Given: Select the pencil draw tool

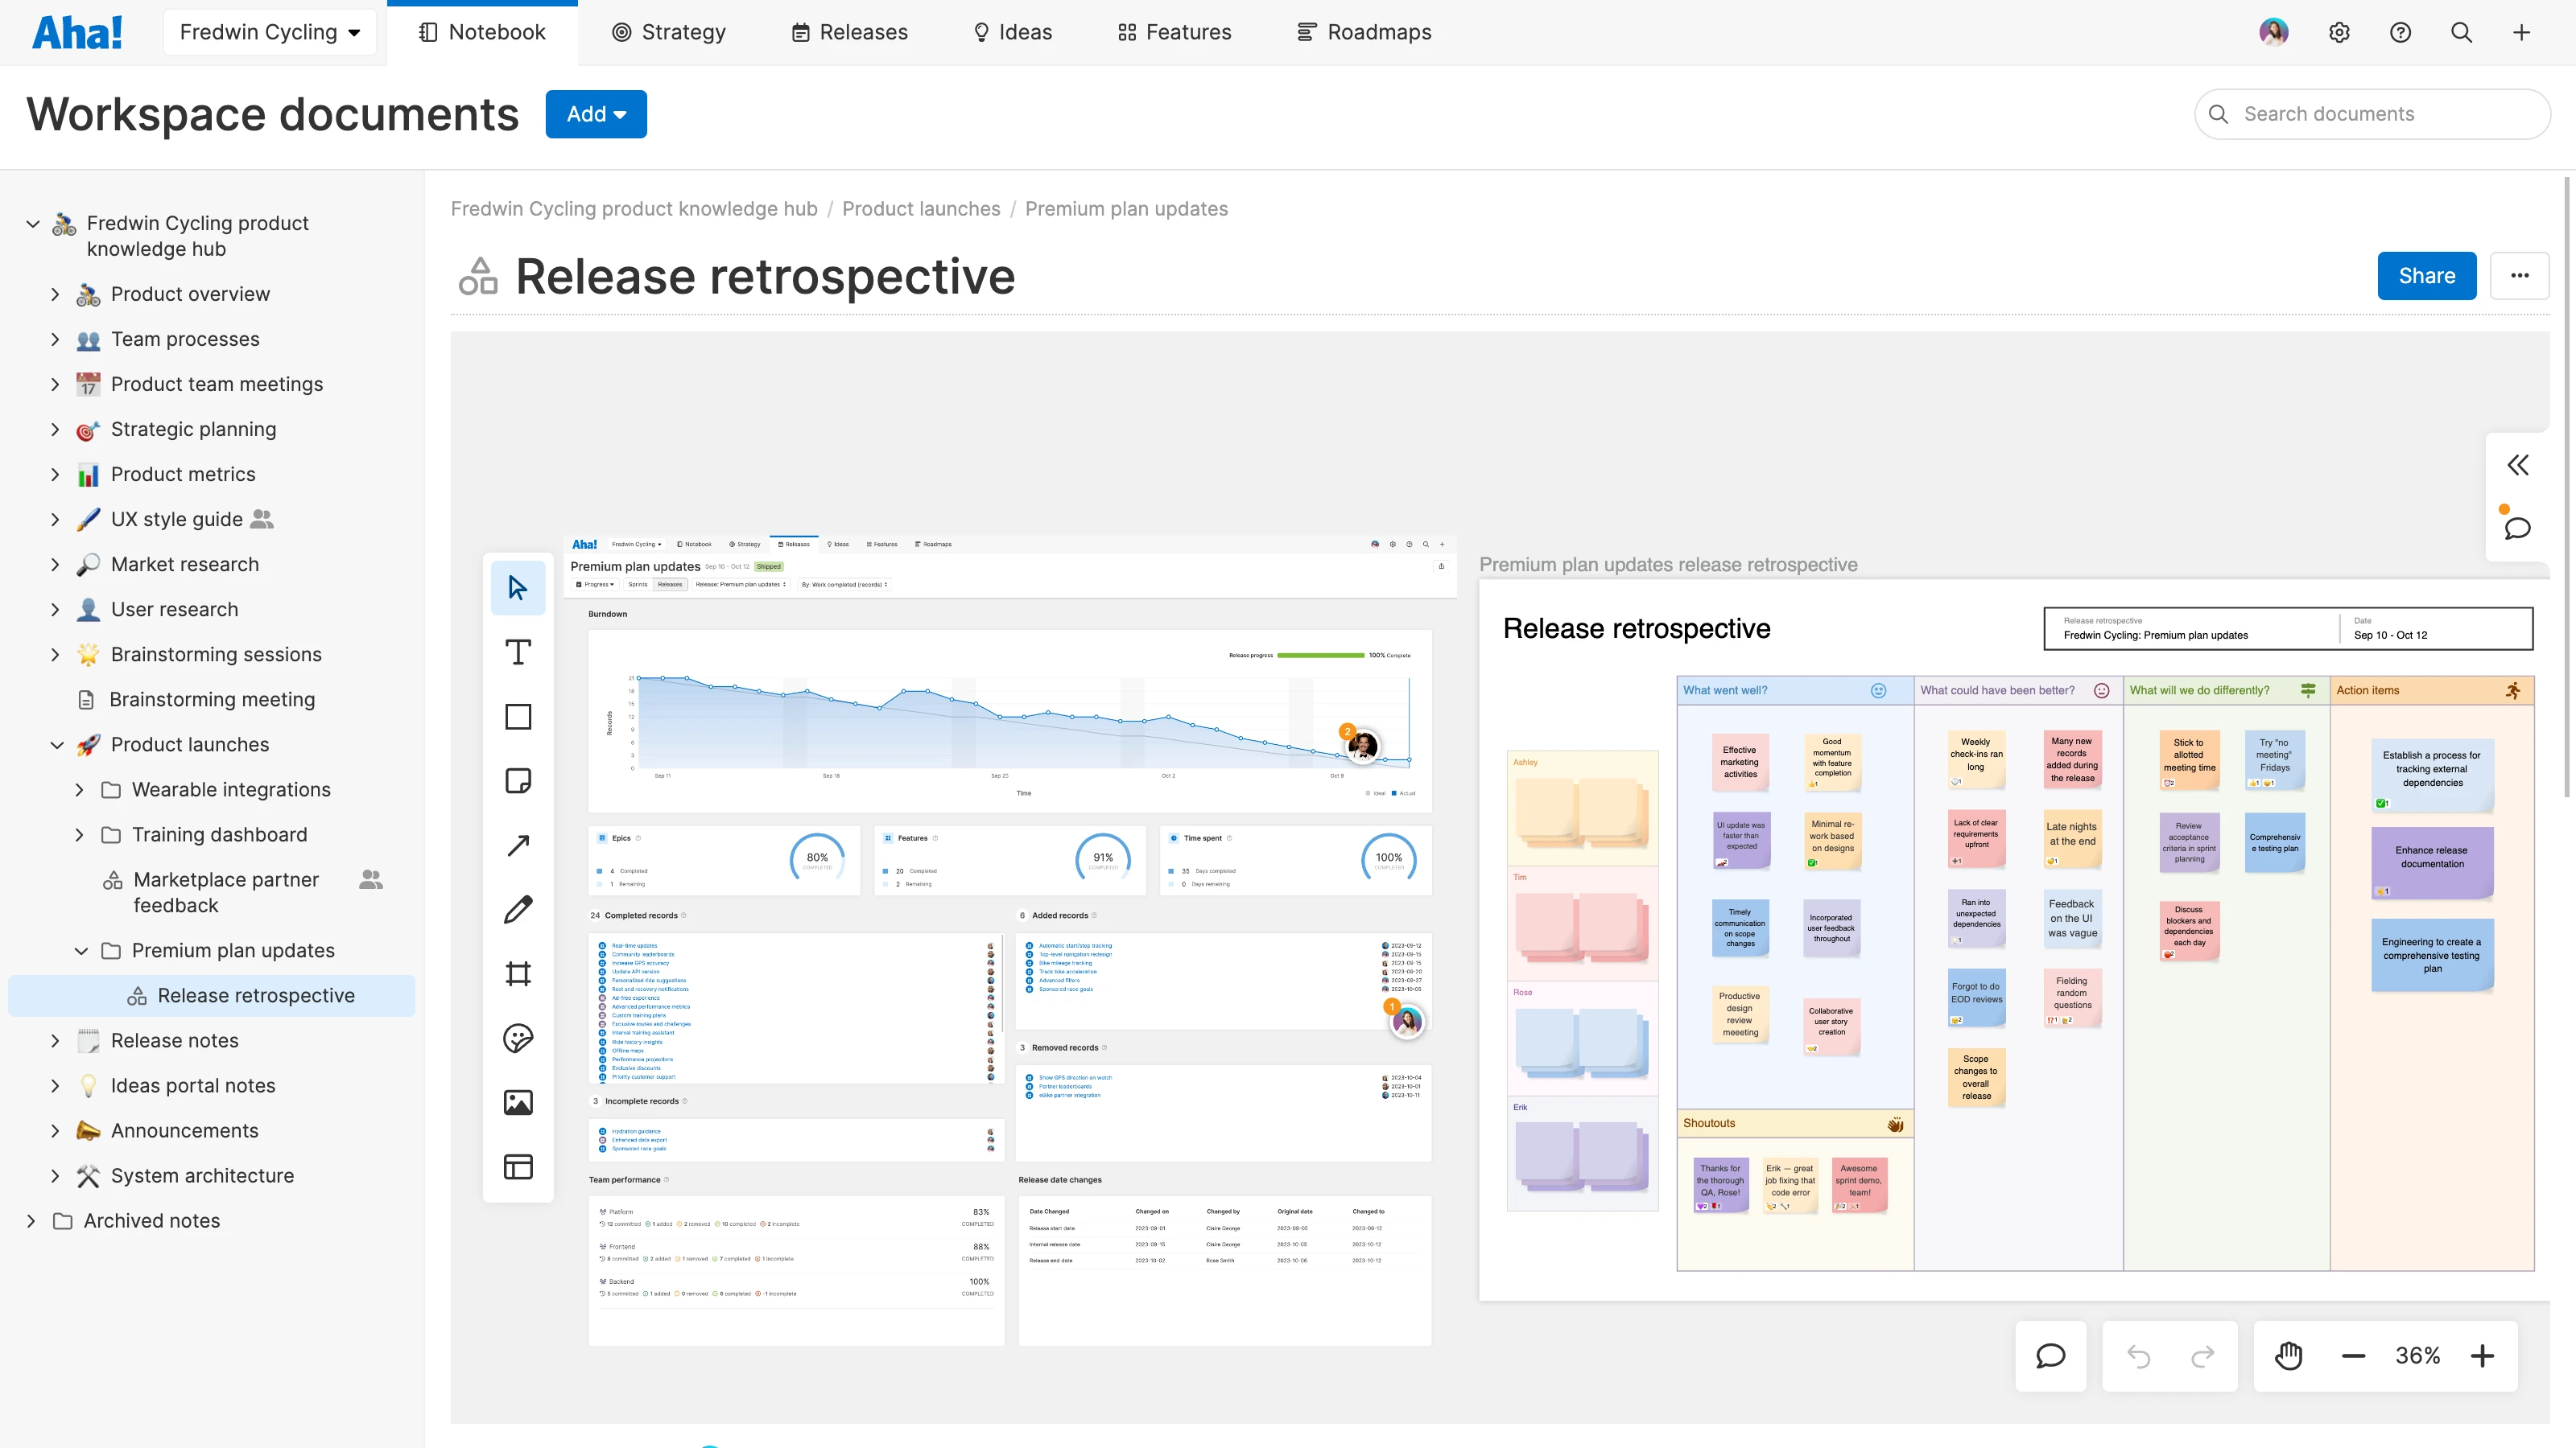Looking at the screenshot, I should point(518,909).
